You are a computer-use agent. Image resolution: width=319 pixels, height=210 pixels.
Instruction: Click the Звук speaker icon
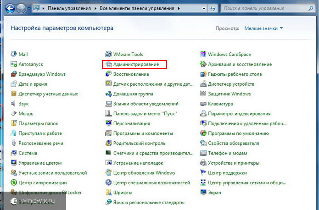(x=14, y=104)
